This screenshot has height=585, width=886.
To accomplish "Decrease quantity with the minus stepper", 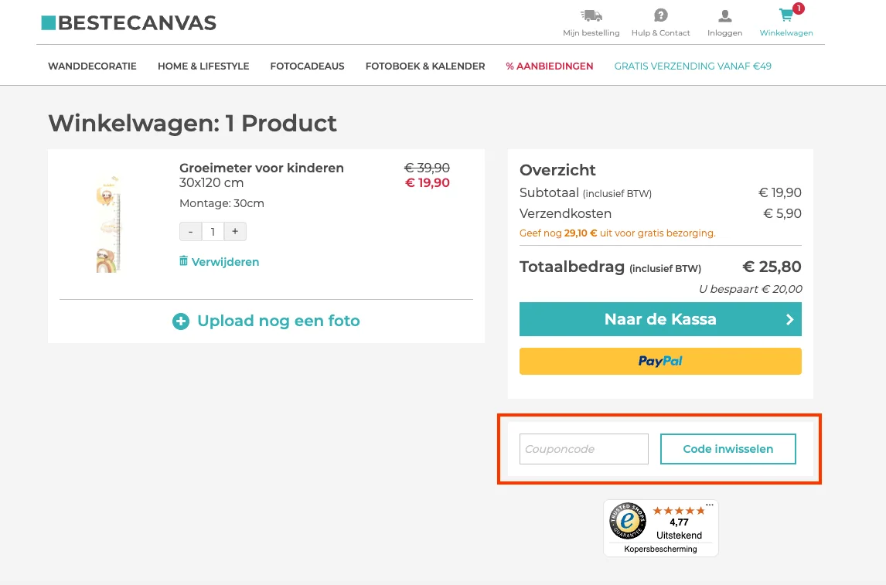I will coord(190,231).
